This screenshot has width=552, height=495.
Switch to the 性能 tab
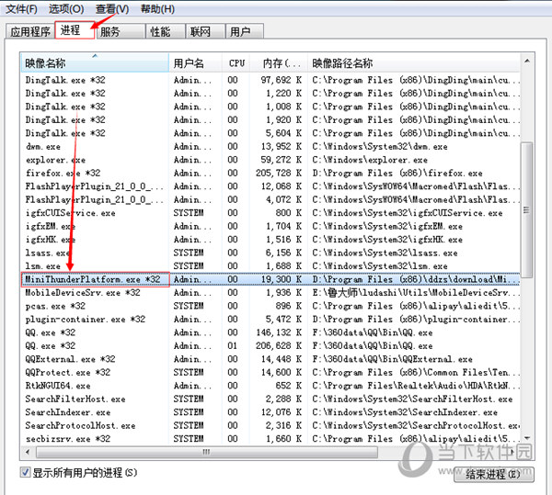tap(166, 31)
